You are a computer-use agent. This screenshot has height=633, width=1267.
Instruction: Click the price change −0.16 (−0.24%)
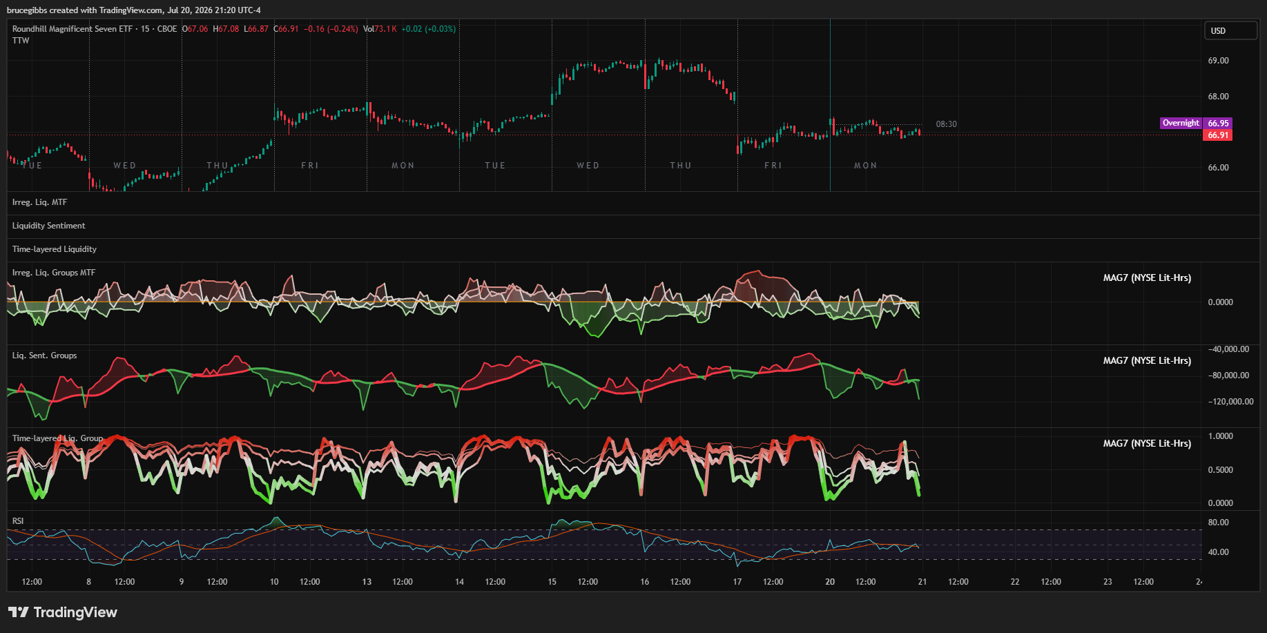[x=331, y=29]
